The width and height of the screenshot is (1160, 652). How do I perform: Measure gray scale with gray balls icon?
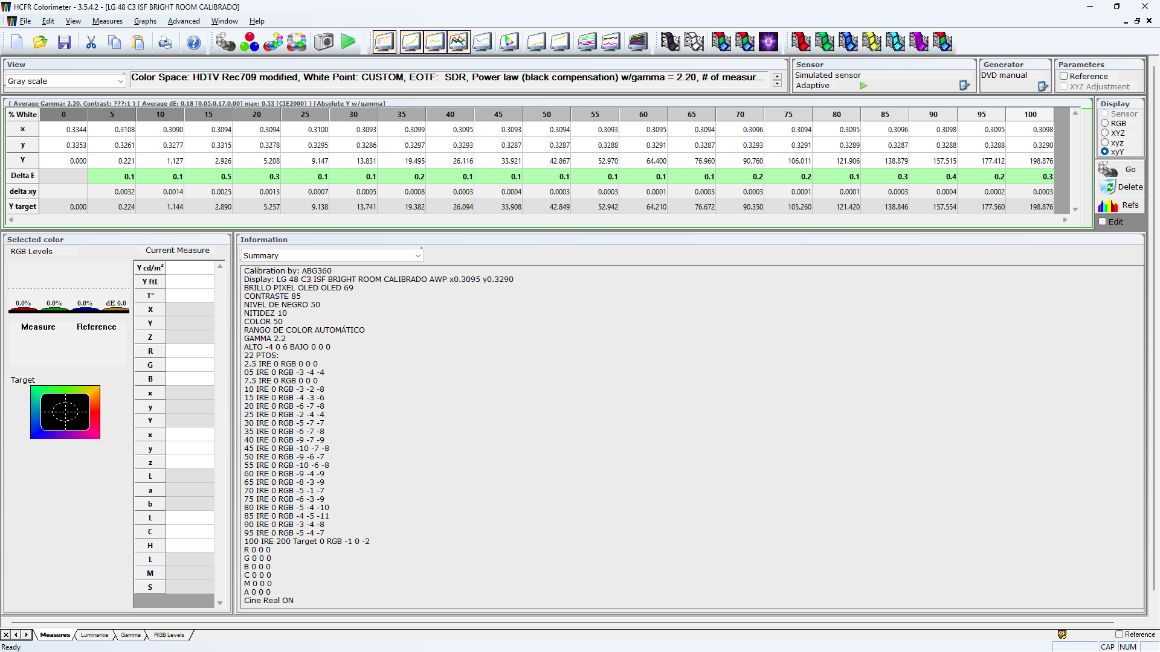(x=225, y=42)
